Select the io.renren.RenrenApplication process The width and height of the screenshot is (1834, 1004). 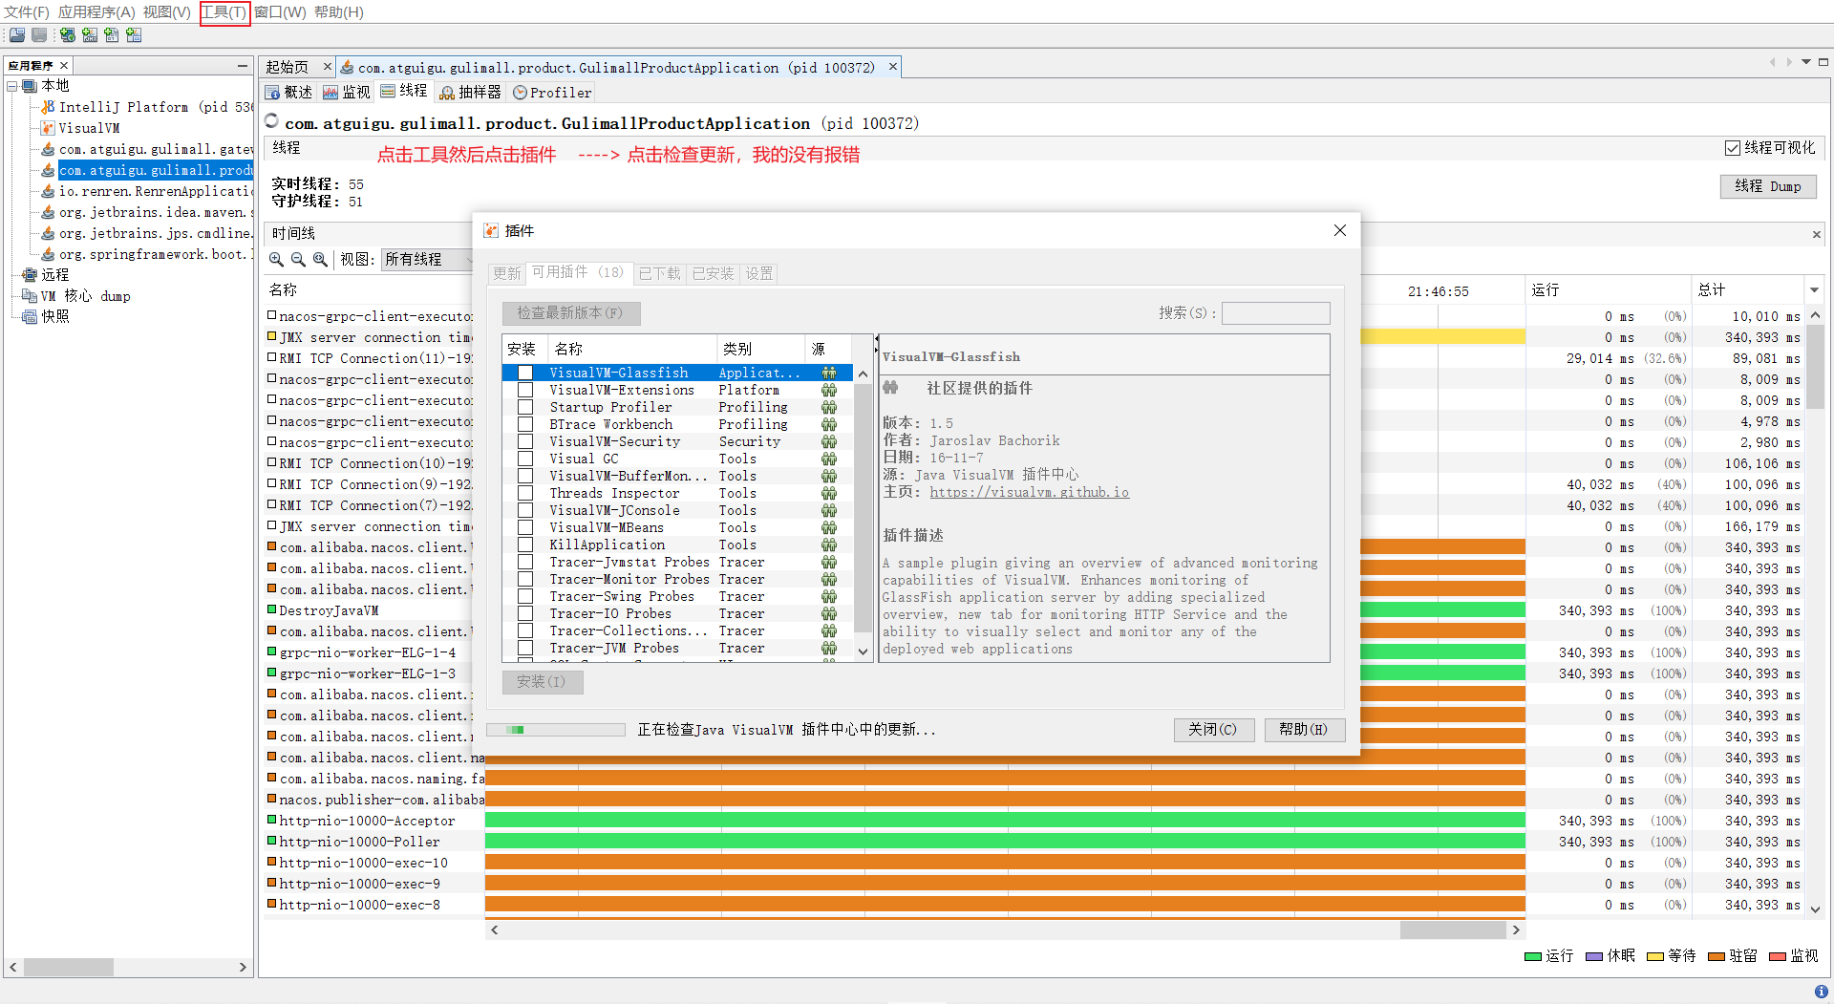(148, 191)
